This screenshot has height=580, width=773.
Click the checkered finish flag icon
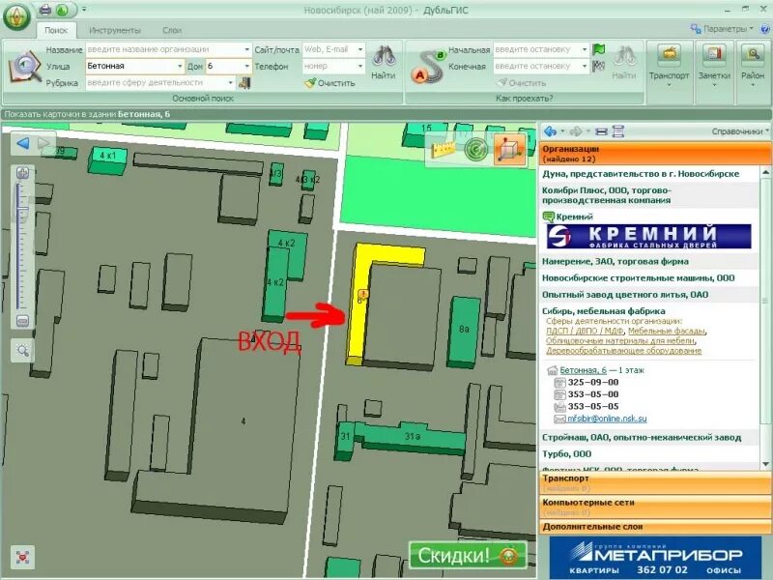click(599, 66)
